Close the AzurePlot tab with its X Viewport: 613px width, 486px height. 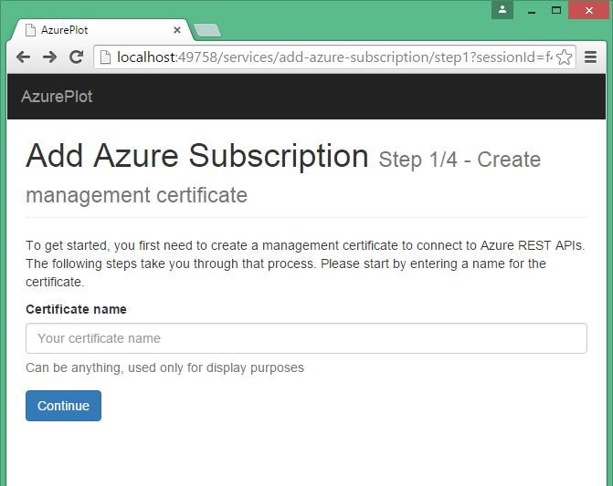click(x=176, y=30)
